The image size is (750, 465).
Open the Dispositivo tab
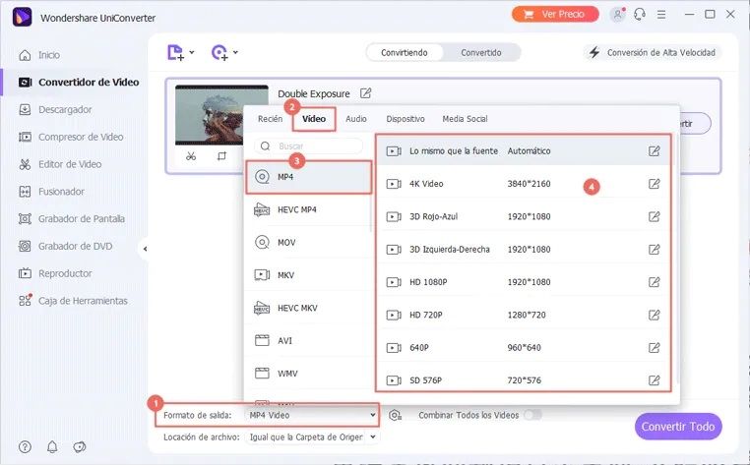[405, 119]
